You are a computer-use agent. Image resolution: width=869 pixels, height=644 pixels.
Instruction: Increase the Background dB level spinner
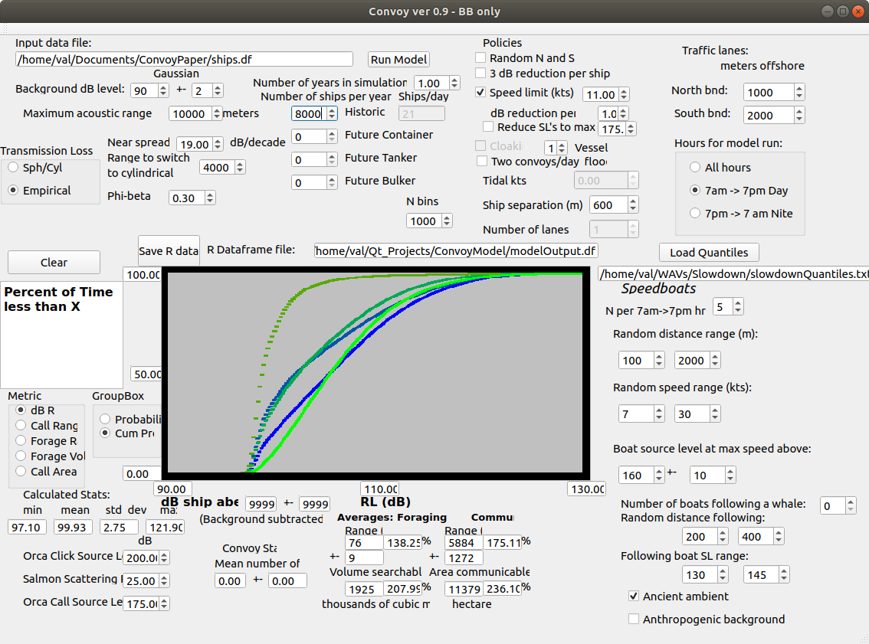pos(163,87)
